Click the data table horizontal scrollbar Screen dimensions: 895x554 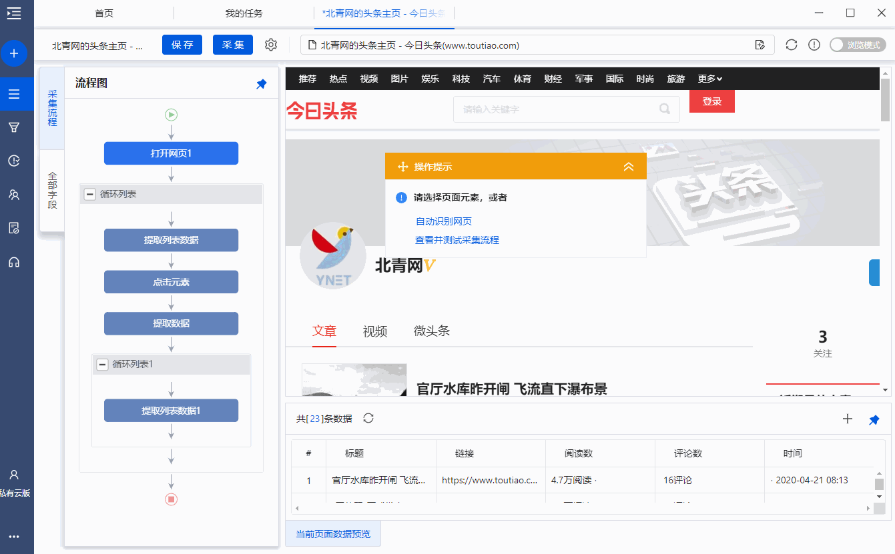[582, 508]
